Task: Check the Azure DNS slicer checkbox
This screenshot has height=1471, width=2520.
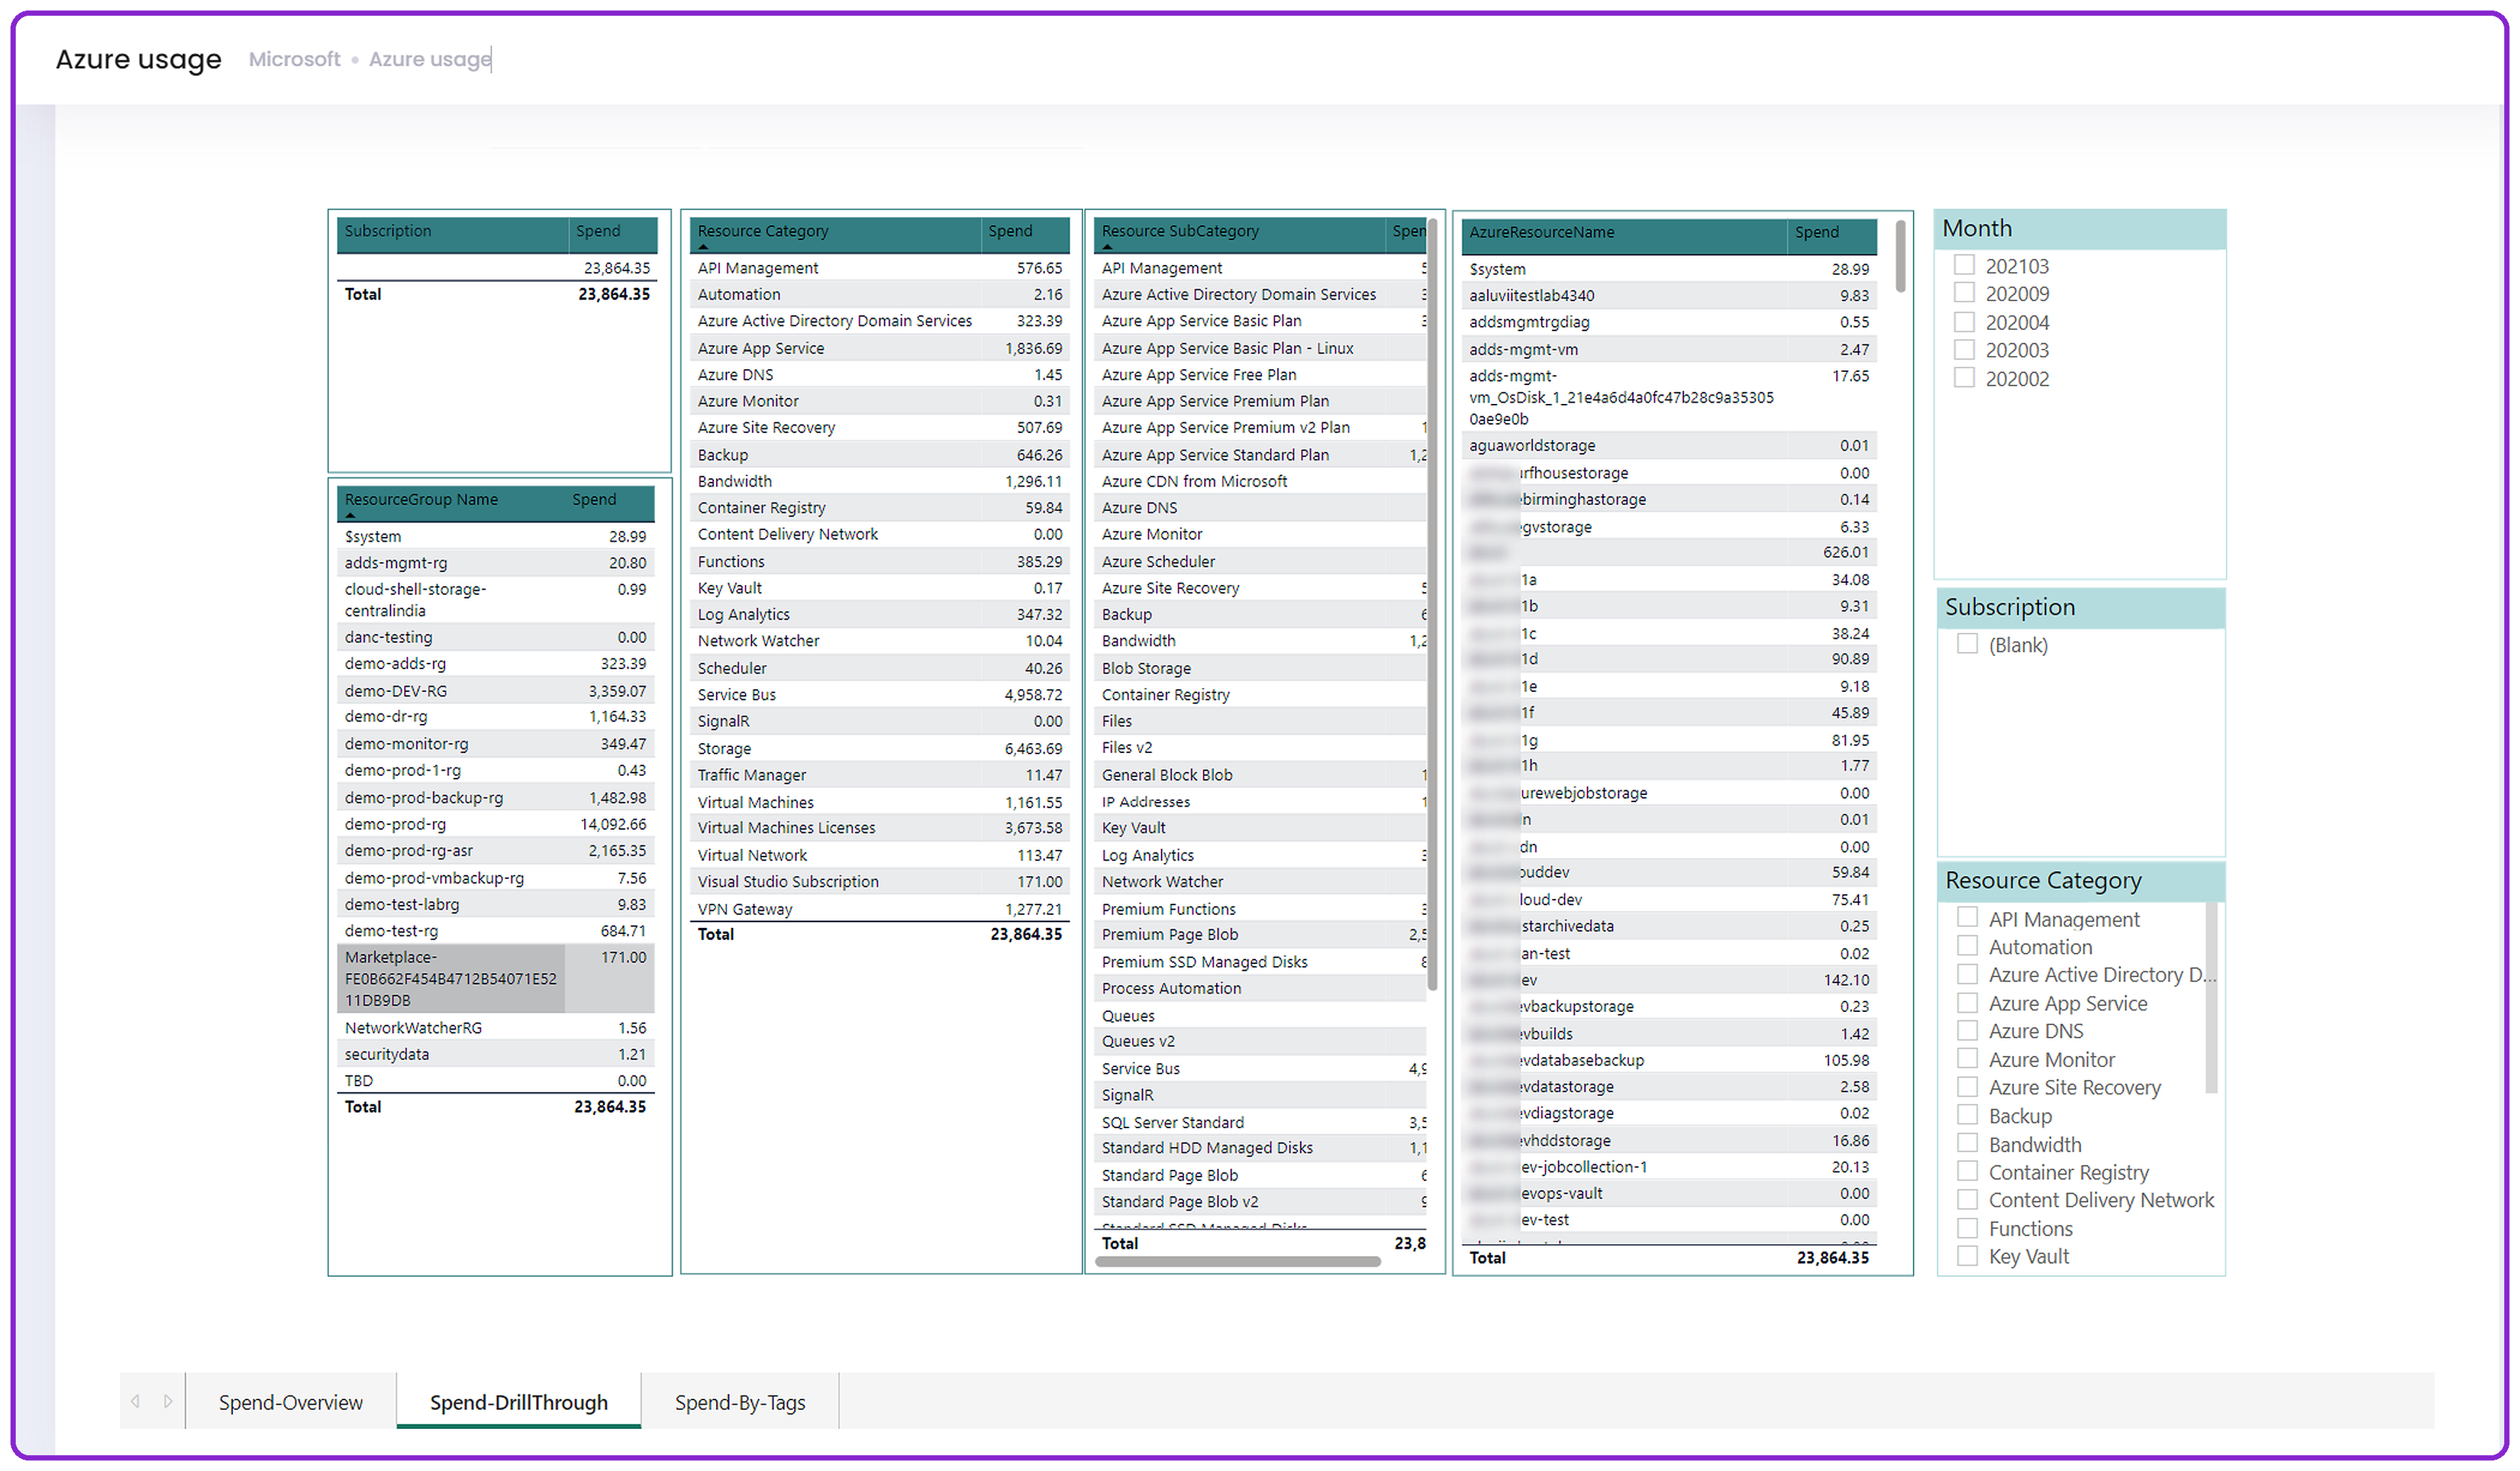Action: (x=1967, y=1030)
